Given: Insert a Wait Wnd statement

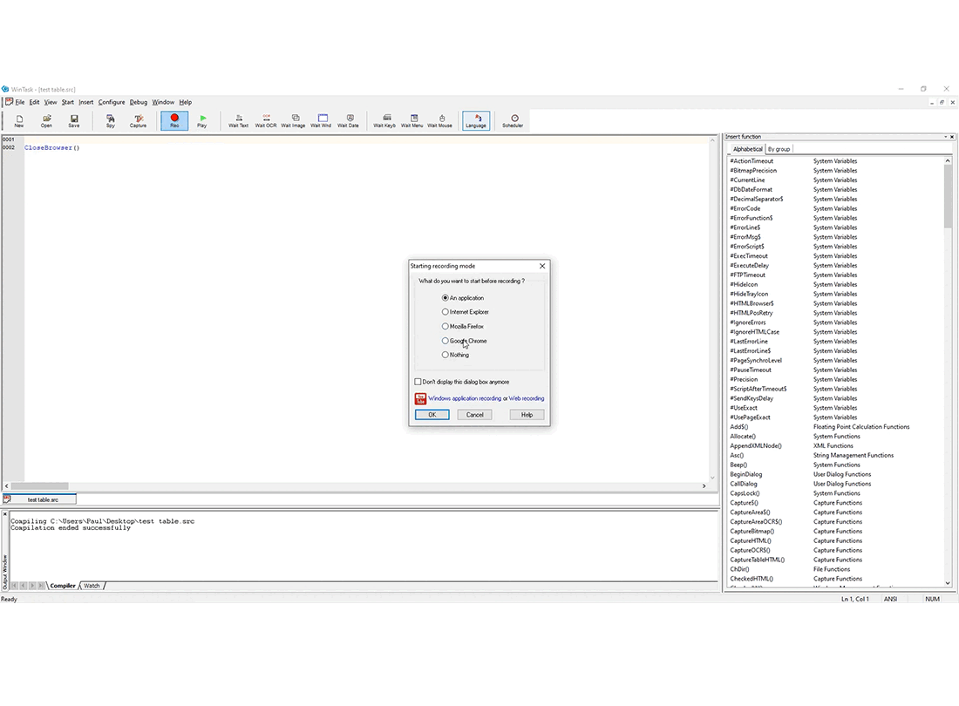Looking at the screenshot, I should point(321,120).
